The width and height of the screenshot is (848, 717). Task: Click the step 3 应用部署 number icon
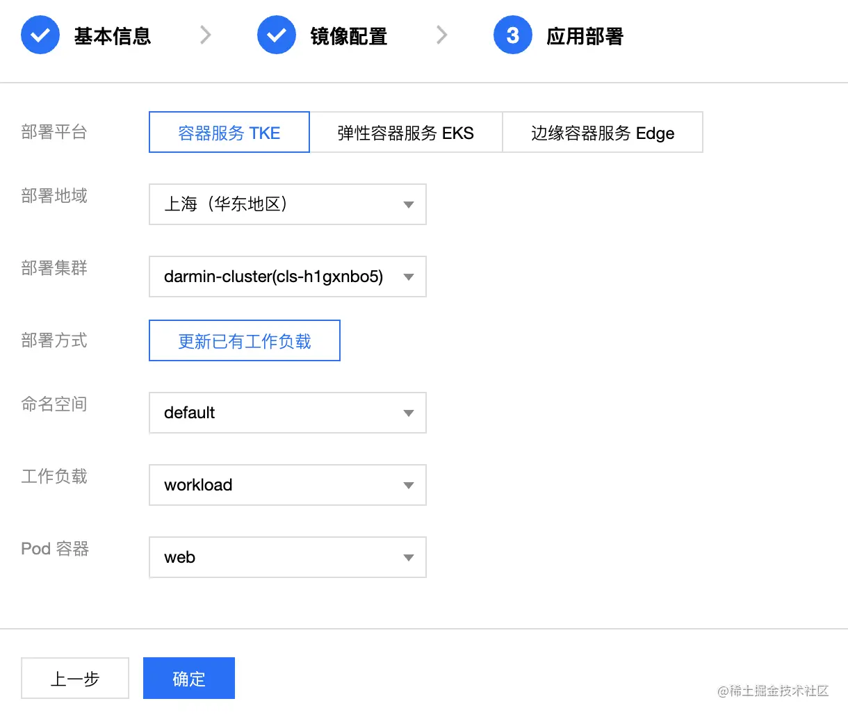click(x=513, y=35)
